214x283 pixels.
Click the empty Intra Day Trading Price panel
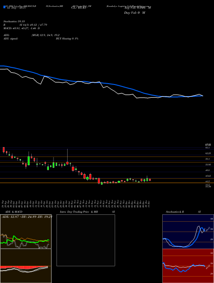click(x=86, y=240)
